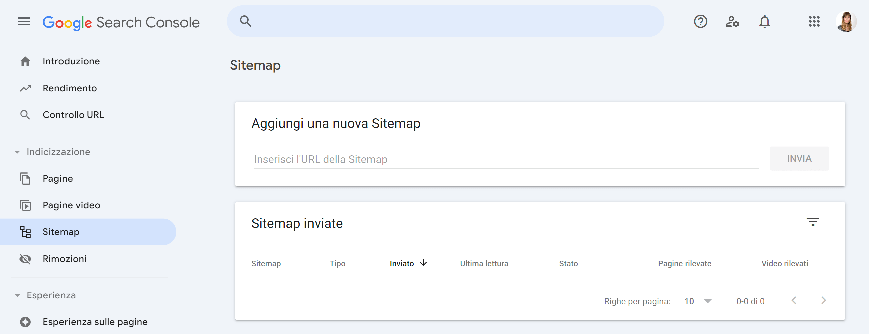This screenshot has height=334, width=869.
Task: Click the next page chevron
Action: coord(823,301)
